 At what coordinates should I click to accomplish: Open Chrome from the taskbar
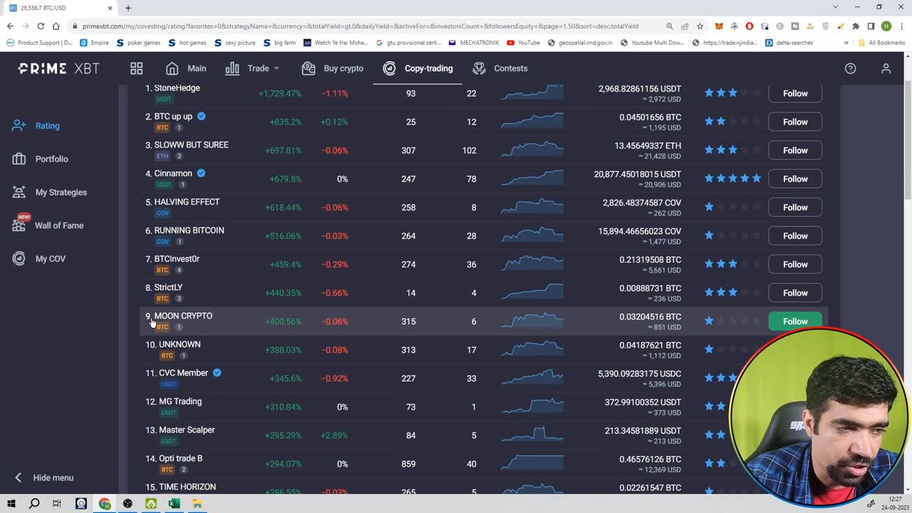(105, 504)
